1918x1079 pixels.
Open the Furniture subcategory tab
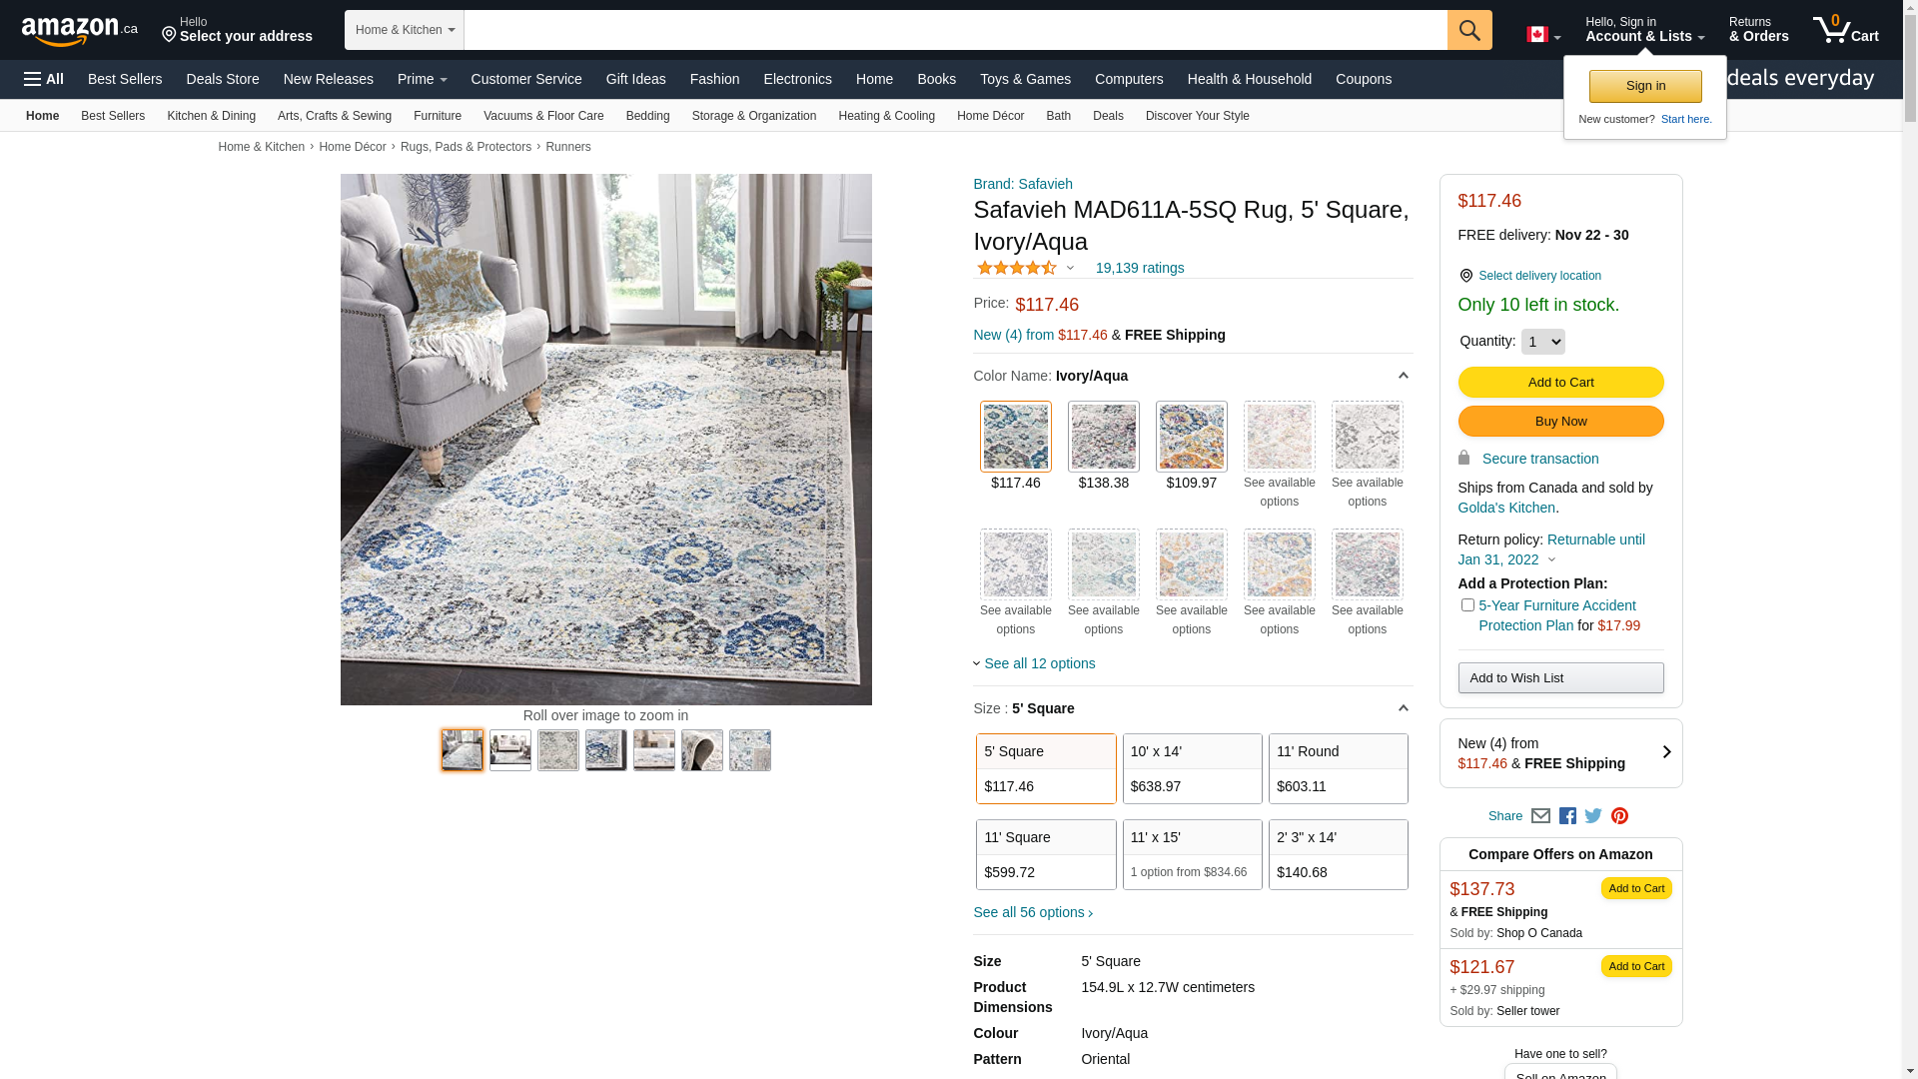click(438, 116)
